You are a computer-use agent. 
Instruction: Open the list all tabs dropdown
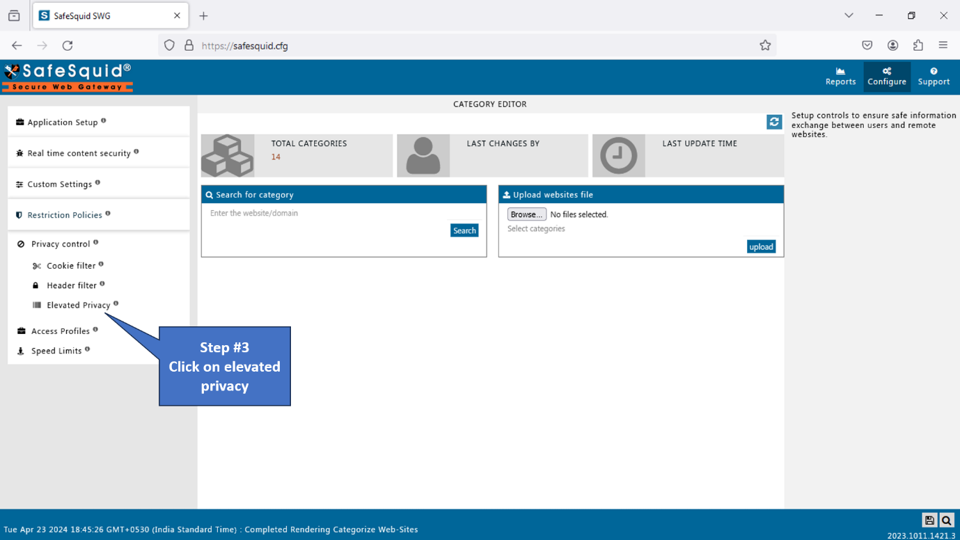coord(849,15)
